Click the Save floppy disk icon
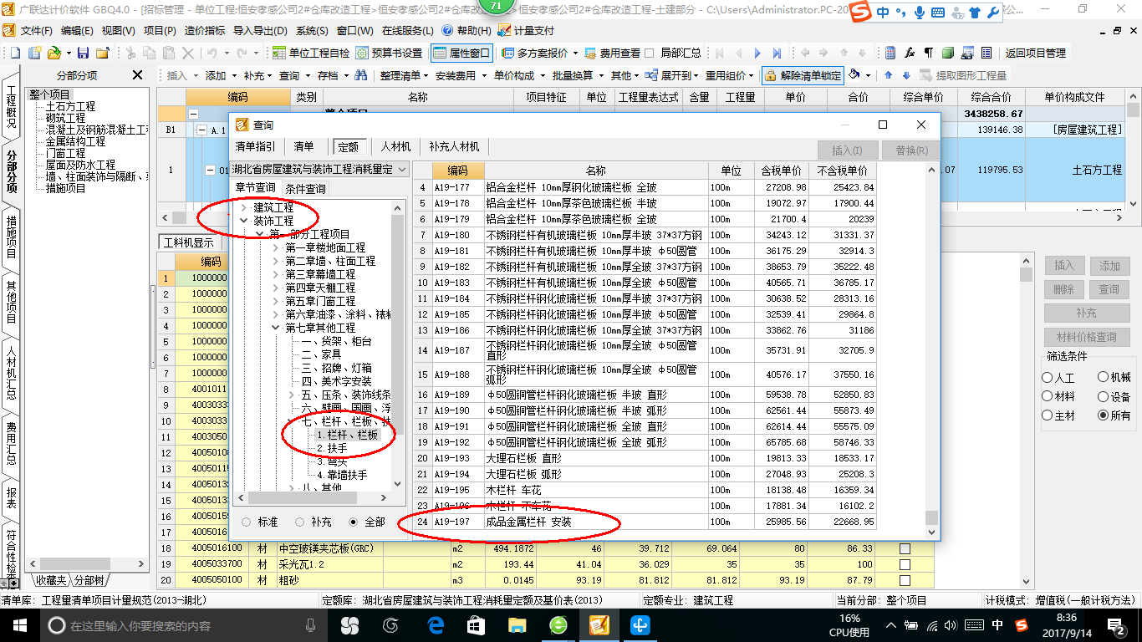Viewport: 1142px width, 642px height. click(x=84, y=53)
